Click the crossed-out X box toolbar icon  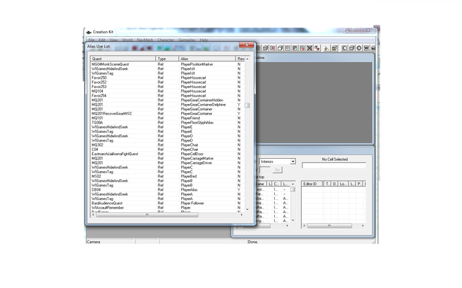click(309, 48)
